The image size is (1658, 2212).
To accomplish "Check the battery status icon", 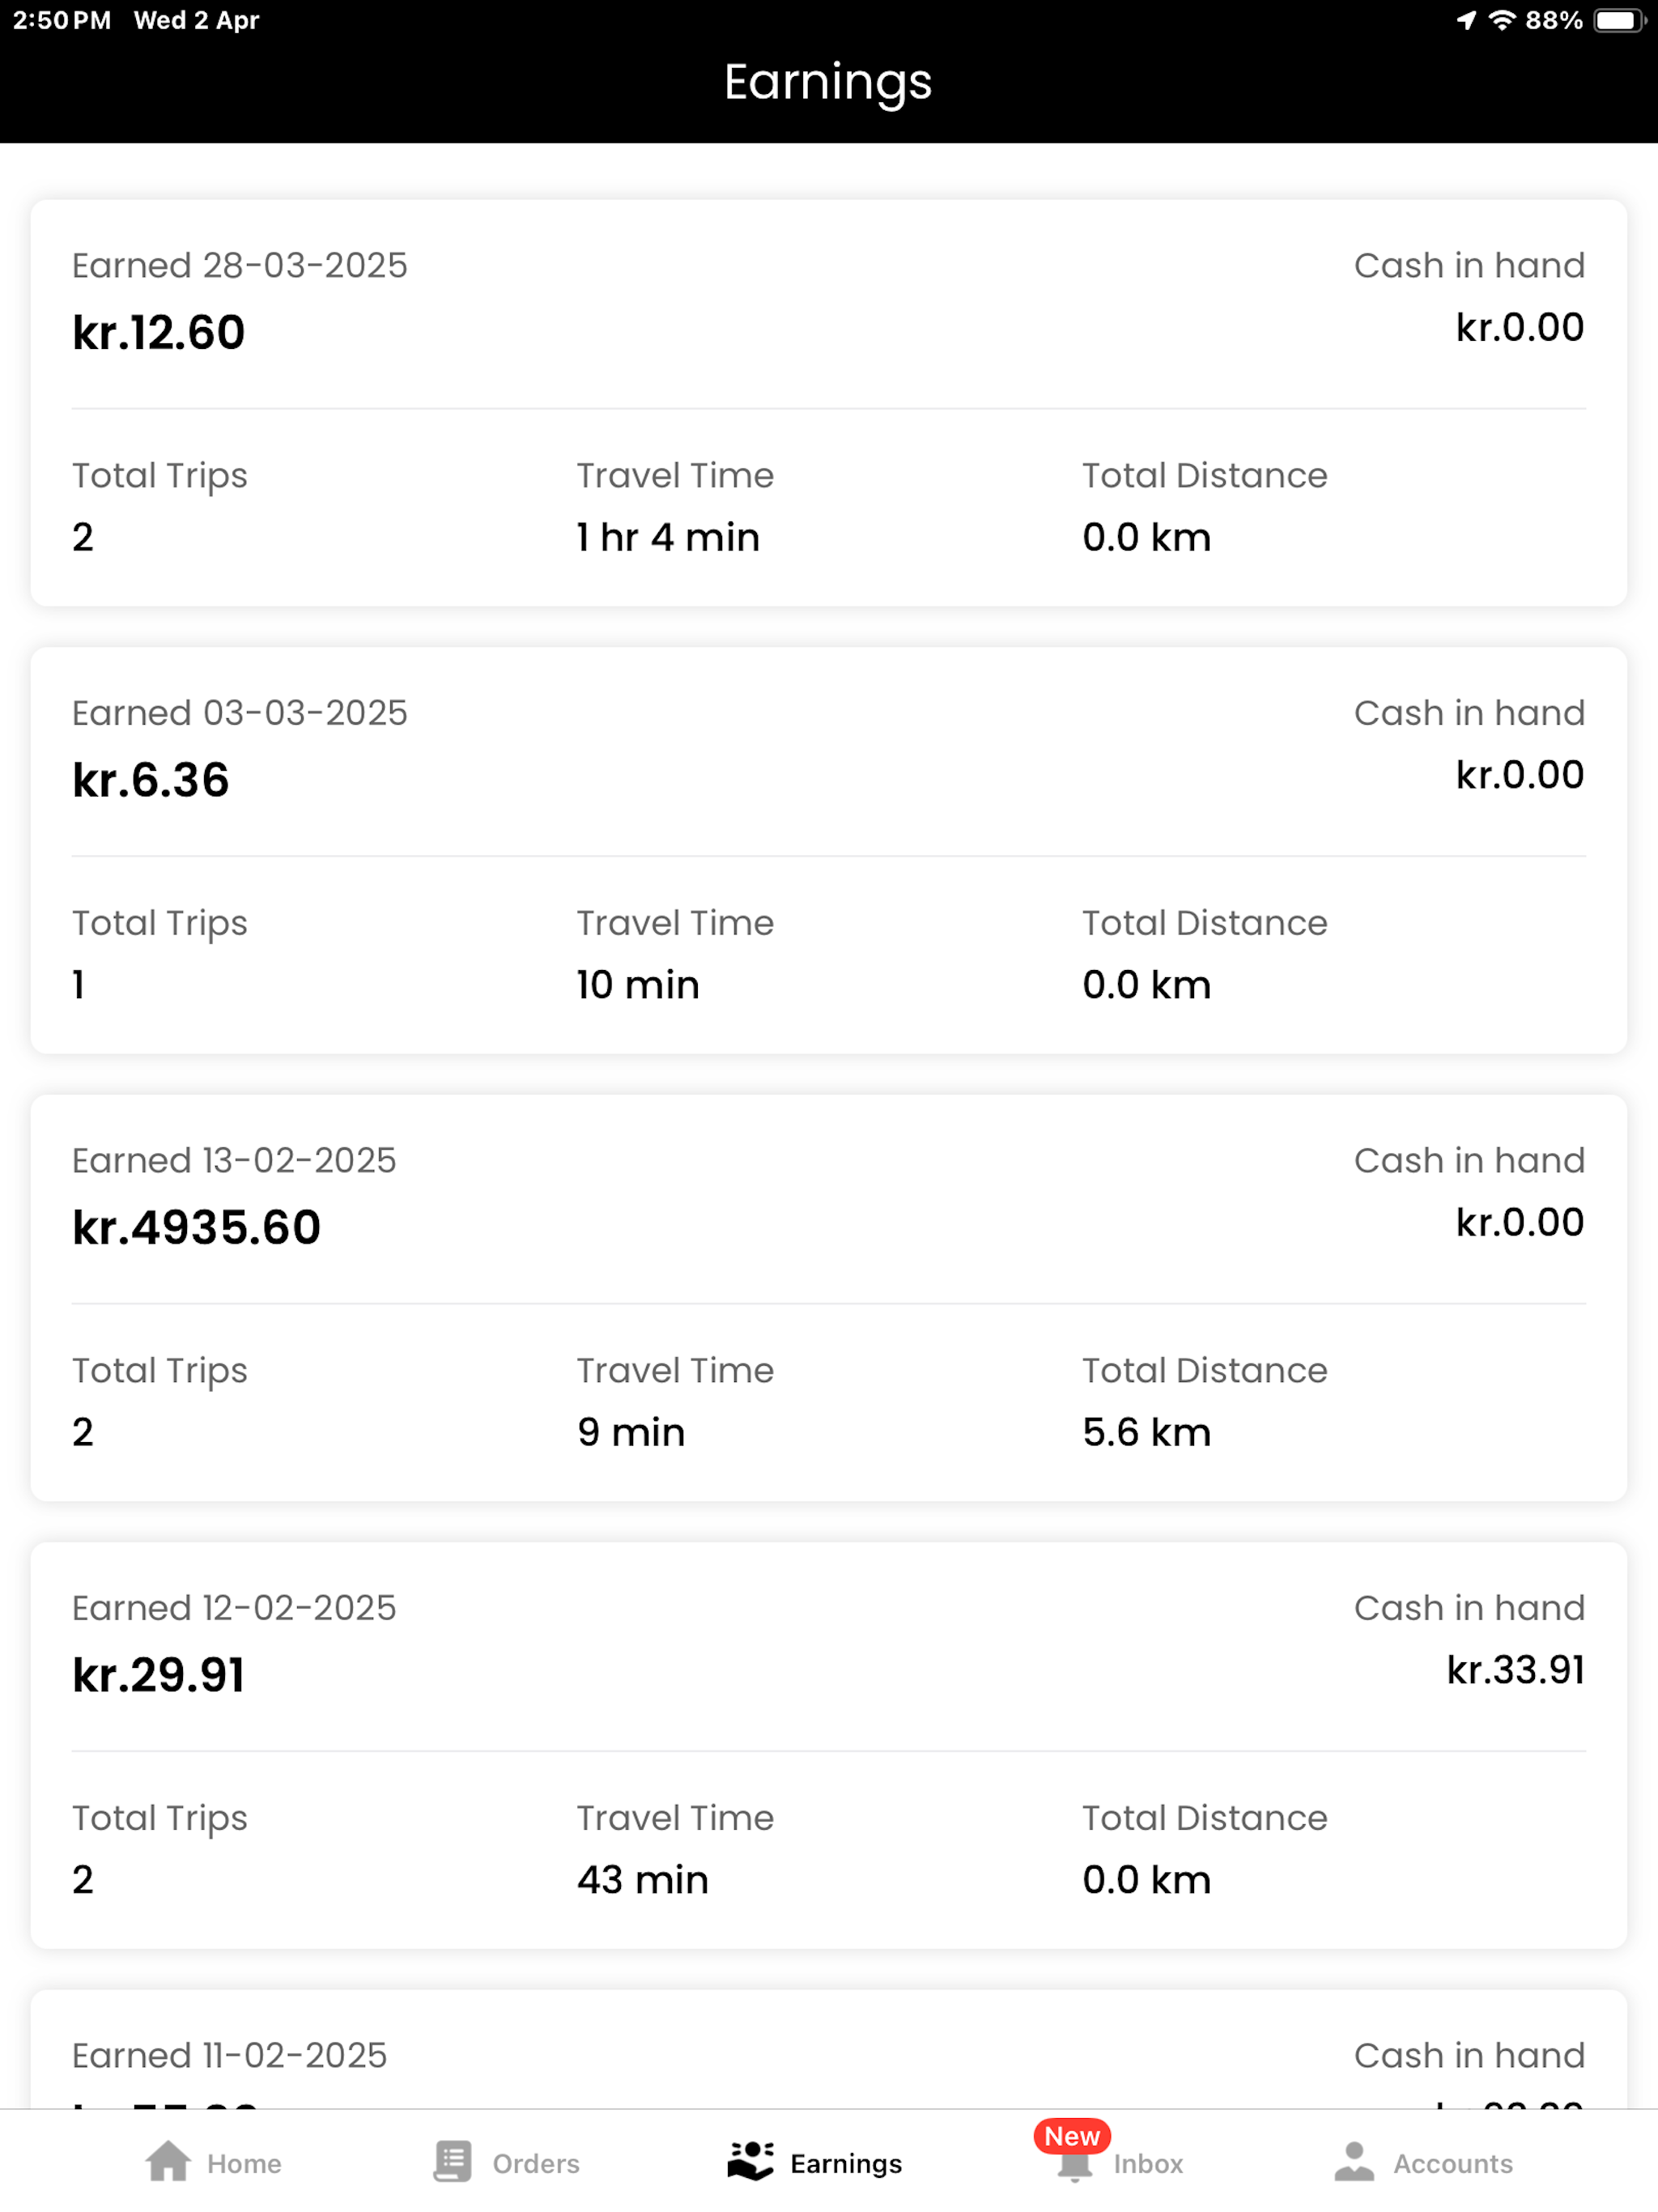I will 1619,20.
